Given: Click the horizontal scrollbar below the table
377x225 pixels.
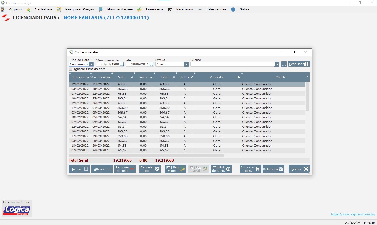Looking at the screenshot, I should (x=146, y=156).
